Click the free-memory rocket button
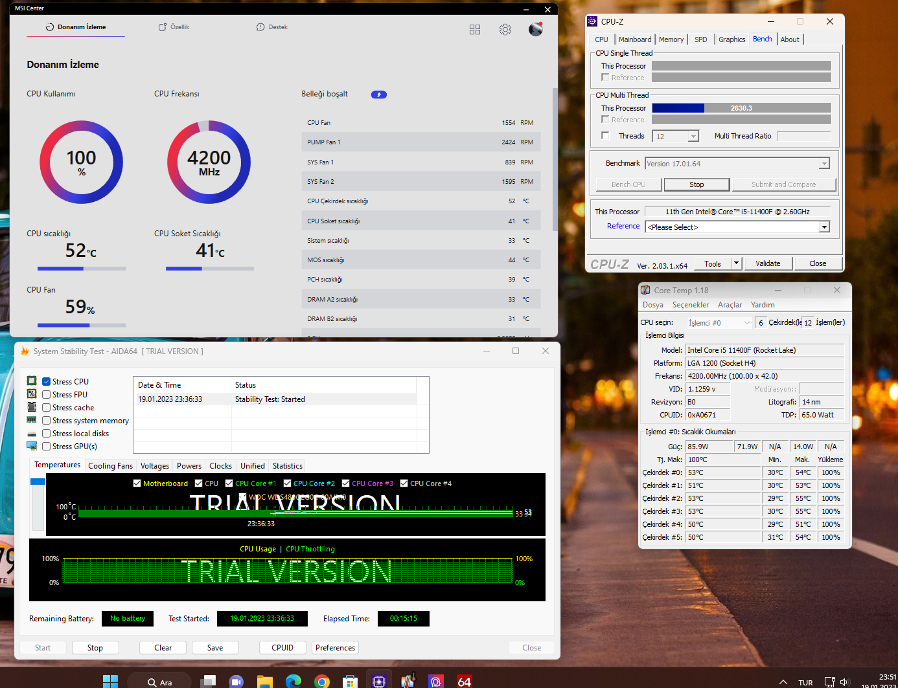 (379, 94)
